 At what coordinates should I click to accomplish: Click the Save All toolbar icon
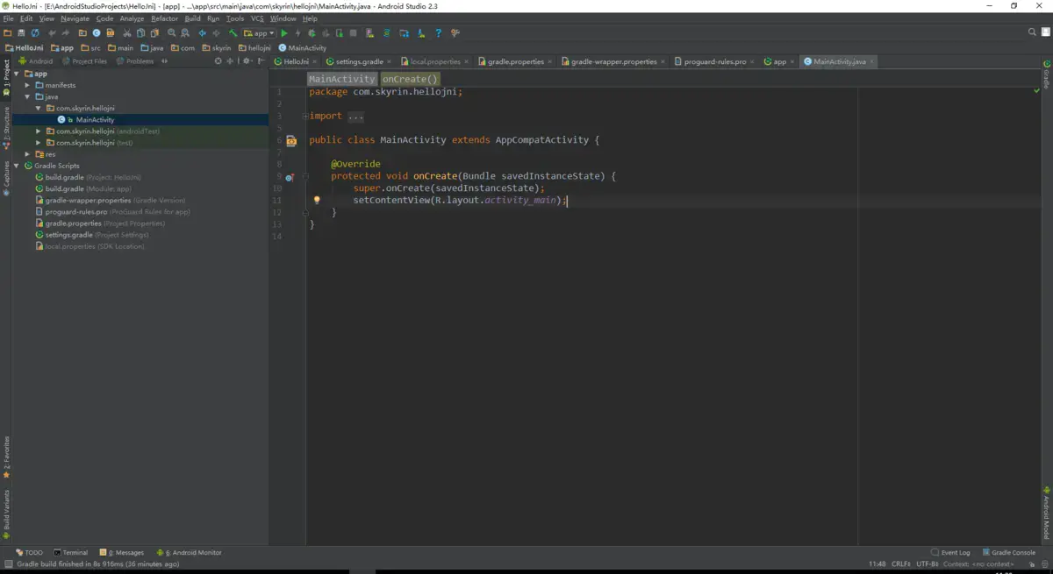pyautogui.click(x=21, y=33)
